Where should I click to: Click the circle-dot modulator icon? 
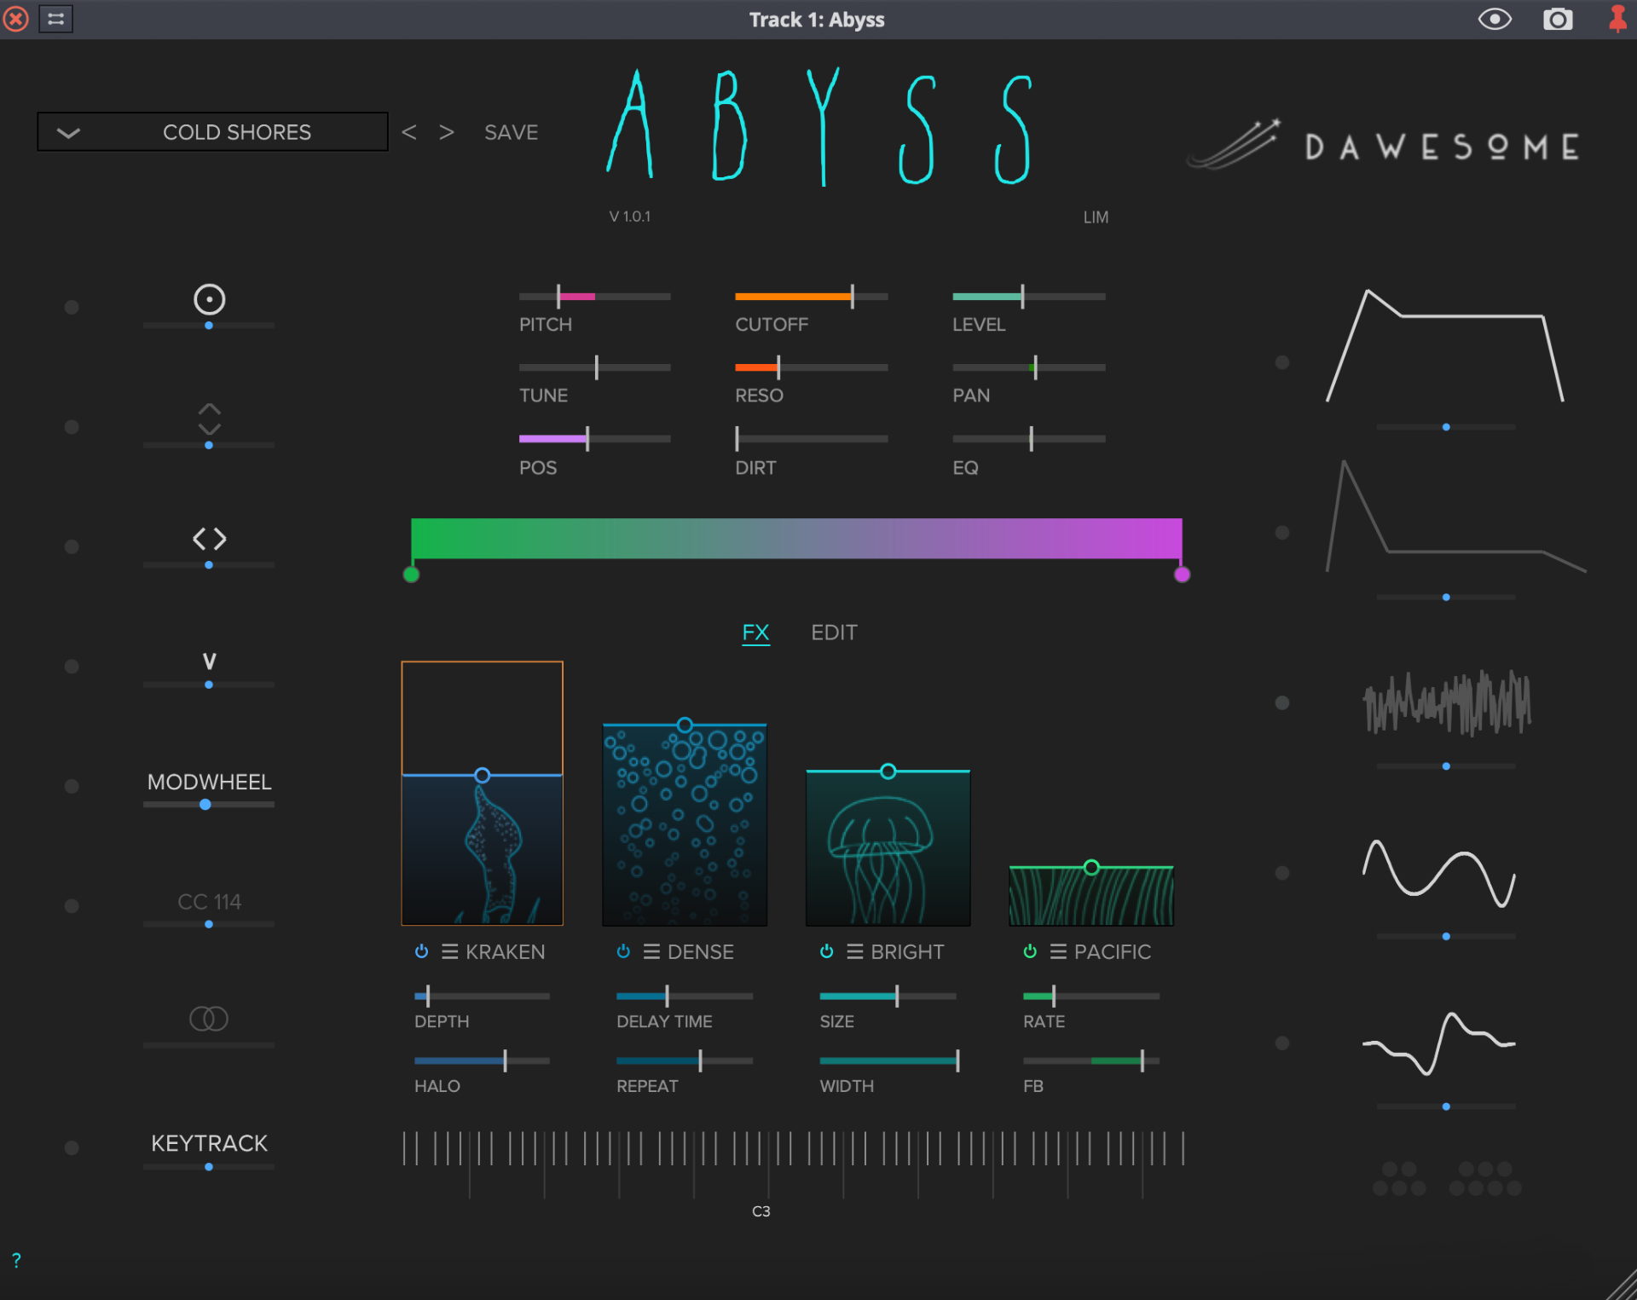pyautogui.click(x=209, y=299)
